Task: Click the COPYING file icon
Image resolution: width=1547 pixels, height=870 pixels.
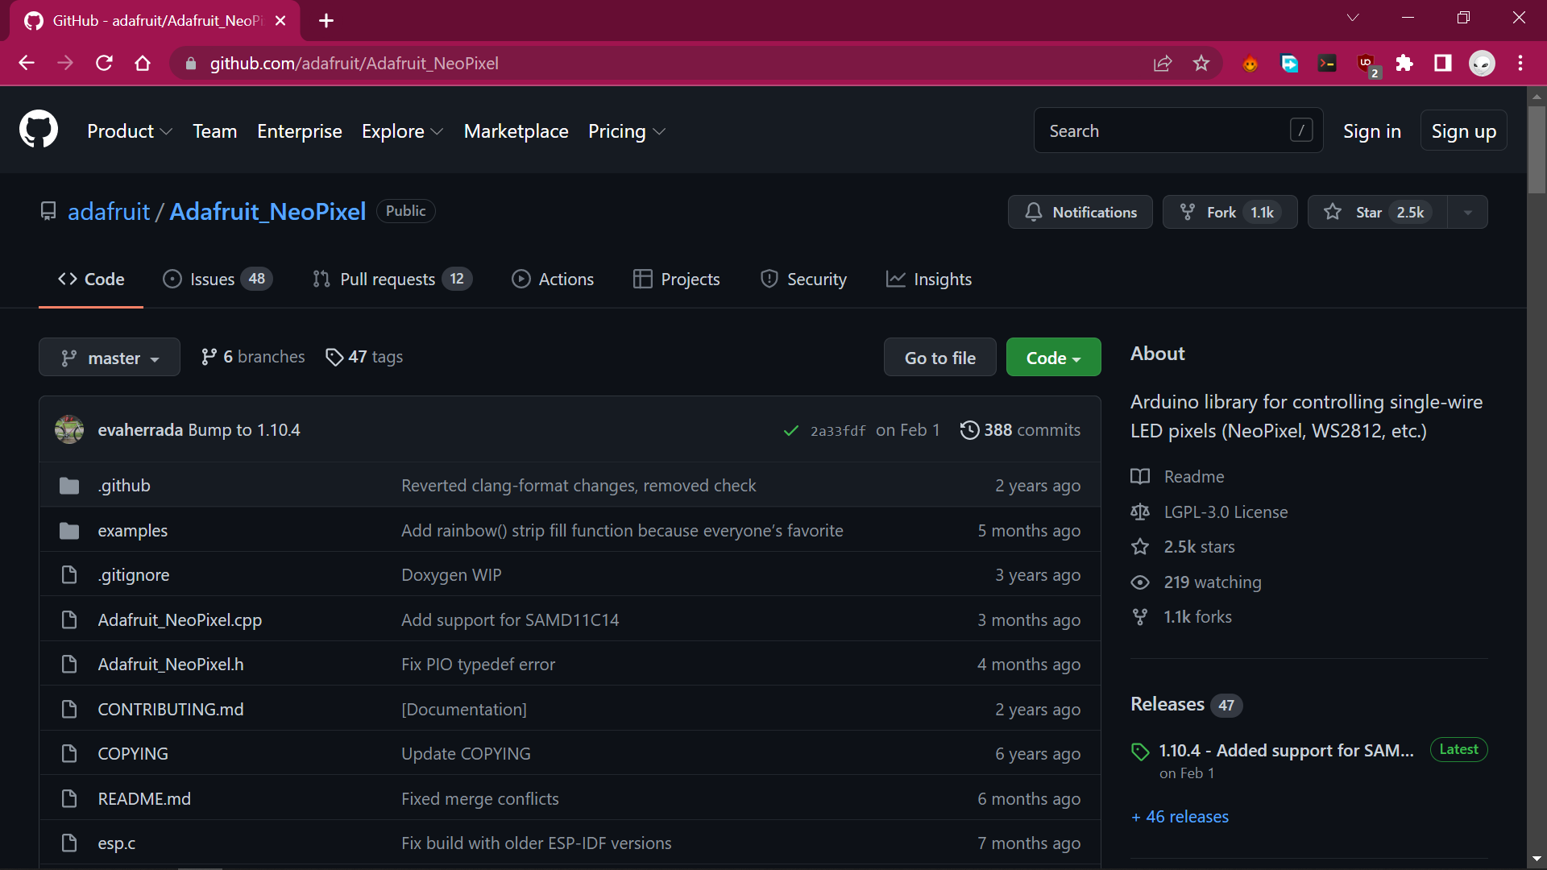Action: point(69,754)
